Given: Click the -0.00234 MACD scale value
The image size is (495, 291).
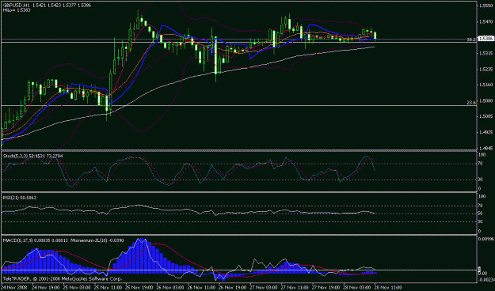Looking at the screenshot, I should [x=486, y=279].
